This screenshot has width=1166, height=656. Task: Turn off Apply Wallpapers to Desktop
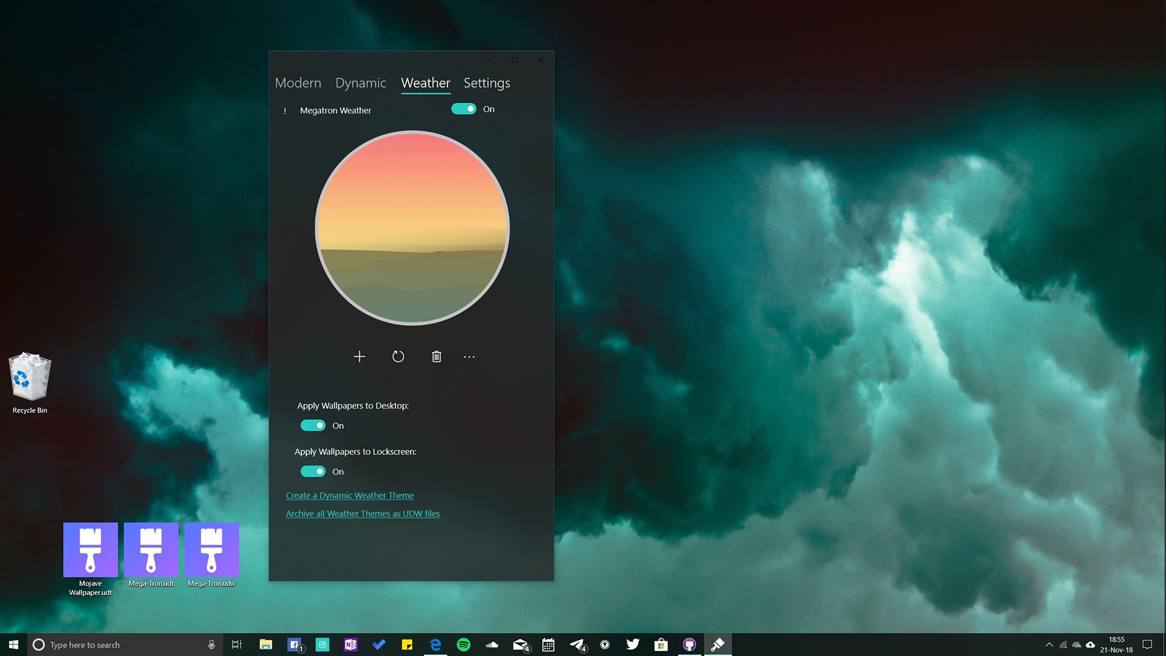(x=313, y=425)
